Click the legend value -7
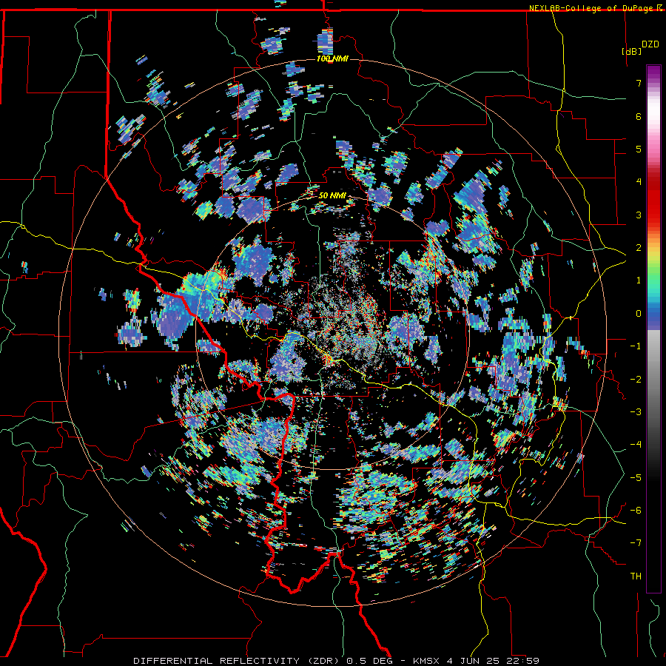The image size is (666, 666). coord(636,543)
